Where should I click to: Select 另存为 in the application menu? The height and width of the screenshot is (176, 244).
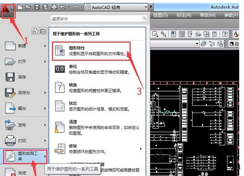(x=25, y=93)
